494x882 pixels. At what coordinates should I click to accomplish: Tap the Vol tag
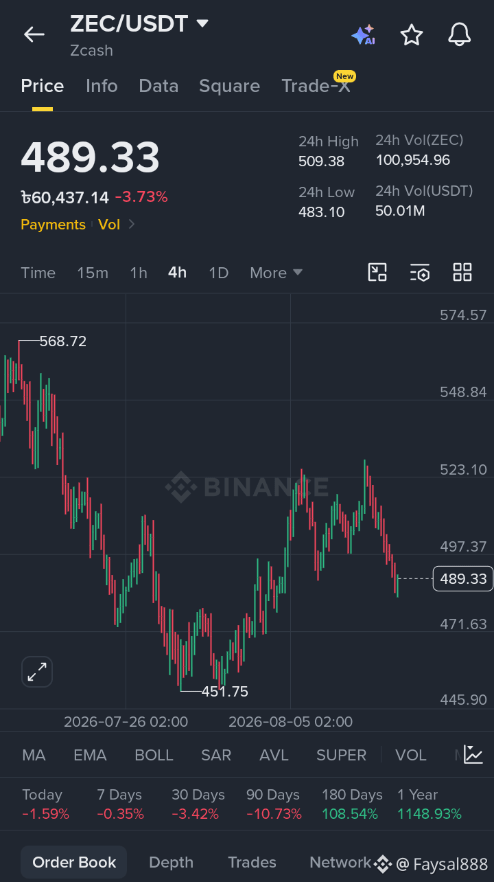[109, 225]
